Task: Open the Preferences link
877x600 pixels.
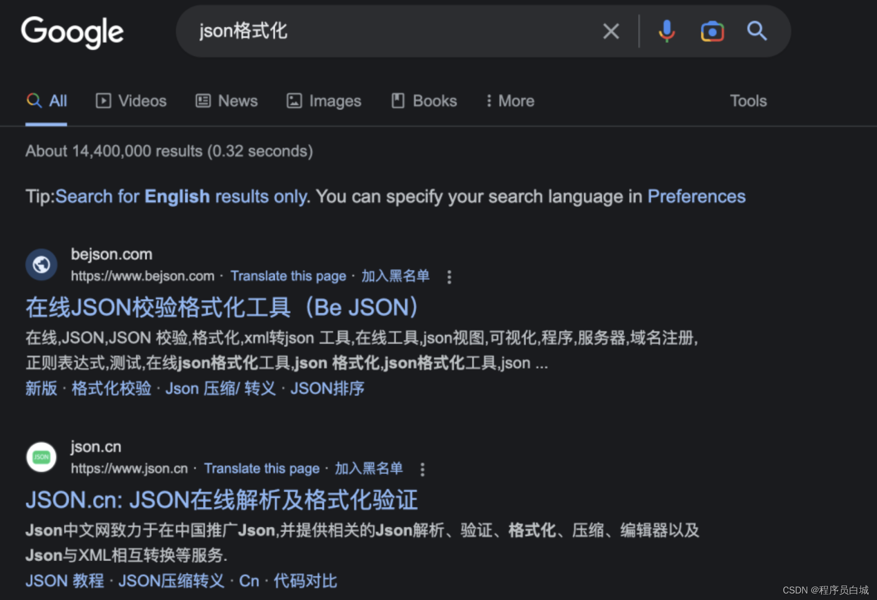Action: click(x=696, y=196)
